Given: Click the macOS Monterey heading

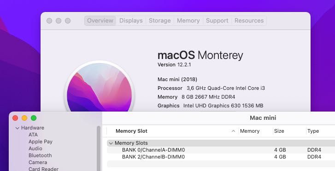Looking at the screenshot, I should (x=200, y=55).
